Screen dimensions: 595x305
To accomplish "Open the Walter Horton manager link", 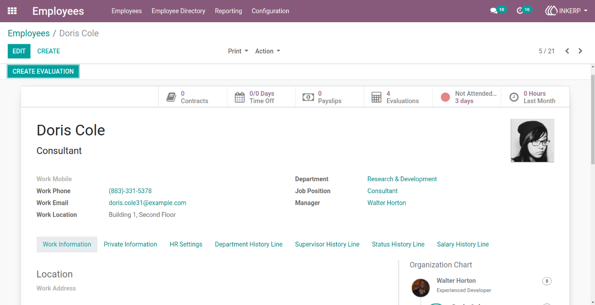I will 386,203.
